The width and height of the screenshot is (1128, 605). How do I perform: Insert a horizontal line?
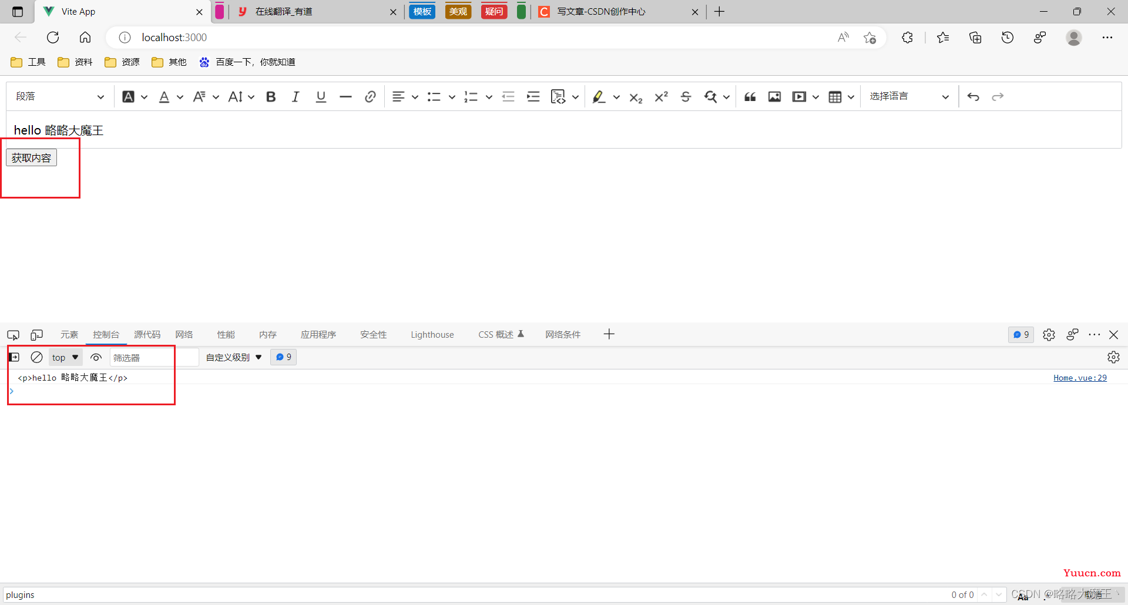[x=345, y=97]
